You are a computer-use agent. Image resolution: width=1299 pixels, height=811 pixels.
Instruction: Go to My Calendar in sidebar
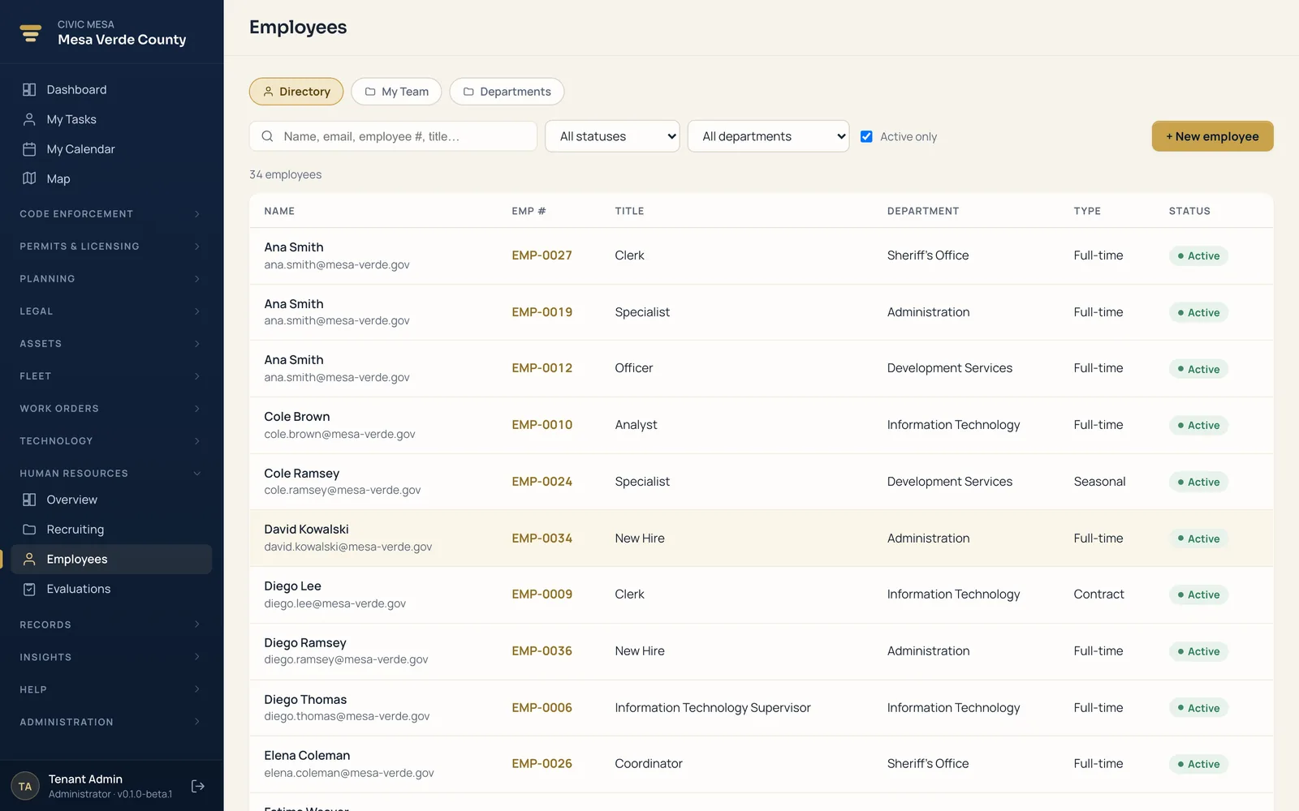(111, 149)
